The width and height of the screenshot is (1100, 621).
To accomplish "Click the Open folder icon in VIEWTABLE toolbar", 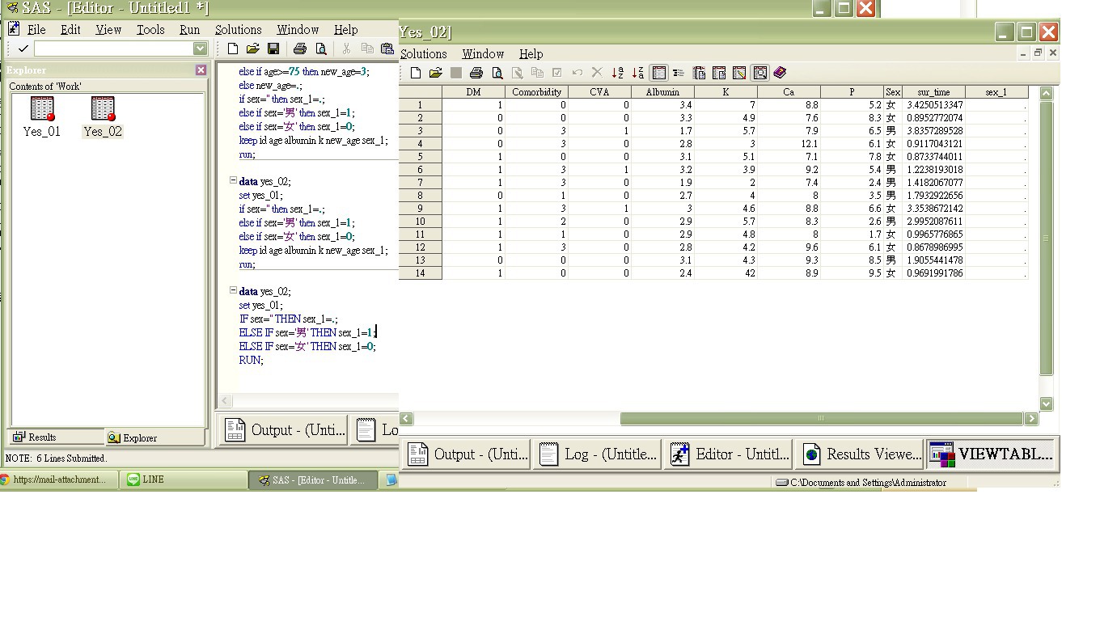I will click(x=435, y=73).
